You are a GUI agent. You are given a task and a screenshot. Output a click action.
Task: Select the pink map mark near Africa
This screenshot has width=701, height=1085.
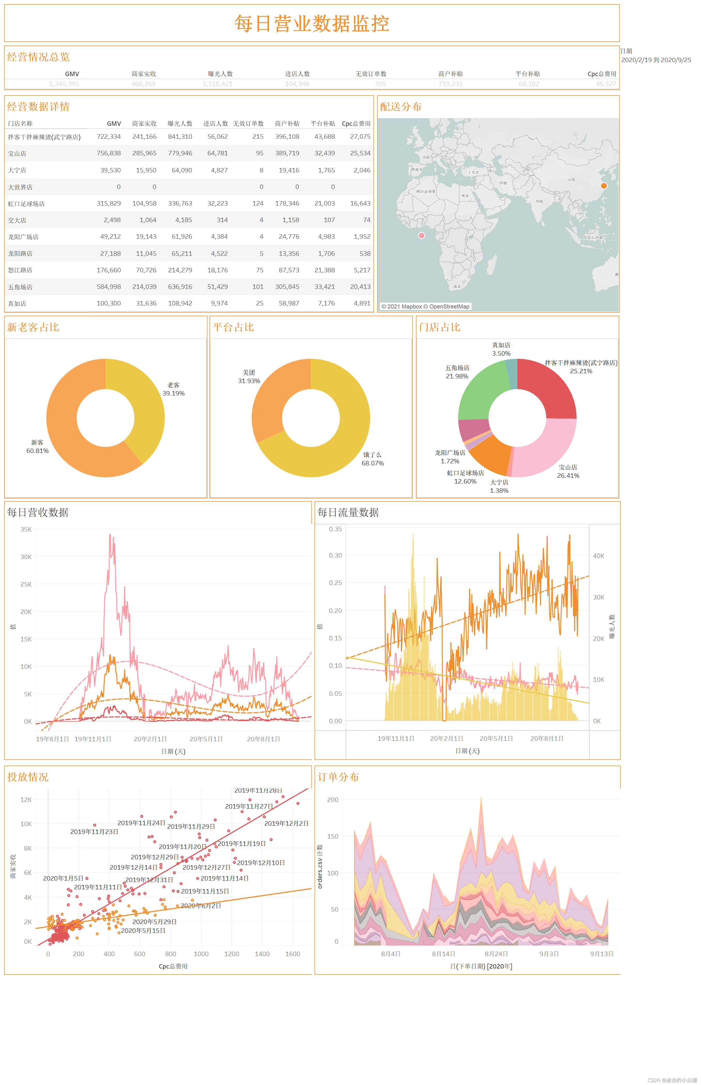(x=422, y=236)
